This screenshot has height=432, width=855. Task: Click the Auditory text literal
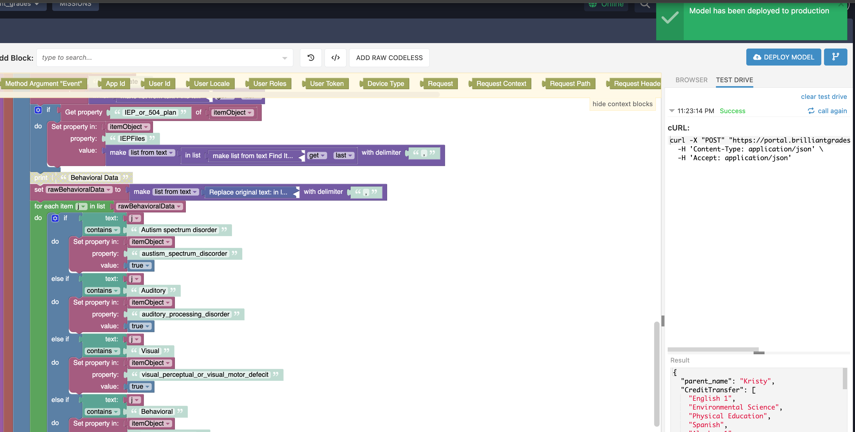click(x=153, y=291)
